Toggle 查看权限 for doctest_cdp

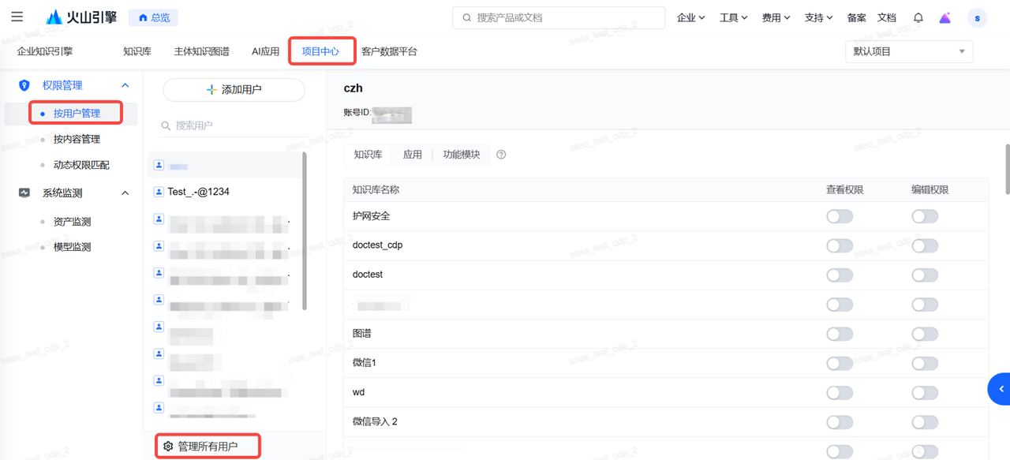coord(840,245)
